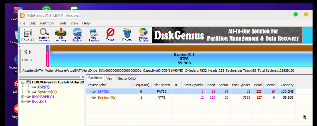The height and width of the screenshot is (126, 317).
Task: Click the DiskGenius All-In-One Solution banner
Action: (227, 35)
